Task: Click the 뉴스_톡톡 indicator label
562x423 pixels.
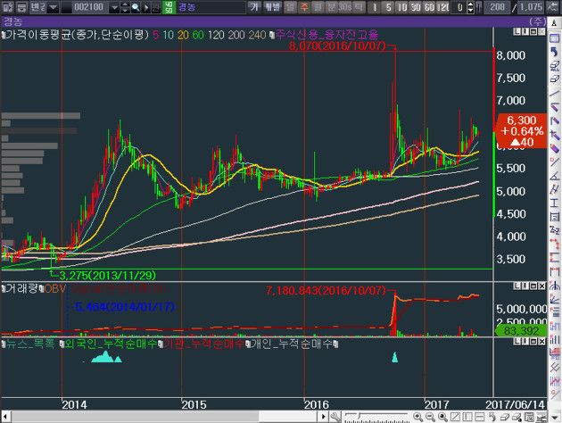Action: pyautogui.click(x=30, y=344)
